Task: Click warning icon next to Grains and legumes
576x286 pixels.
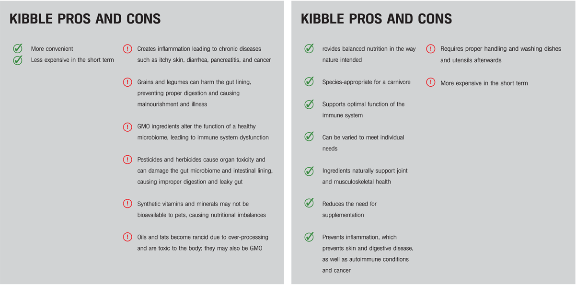Action: 127,82
